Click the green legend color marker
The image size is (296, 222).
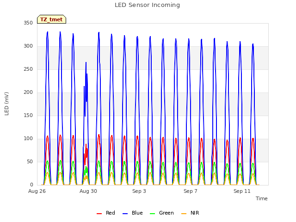(x=152, y=214)
